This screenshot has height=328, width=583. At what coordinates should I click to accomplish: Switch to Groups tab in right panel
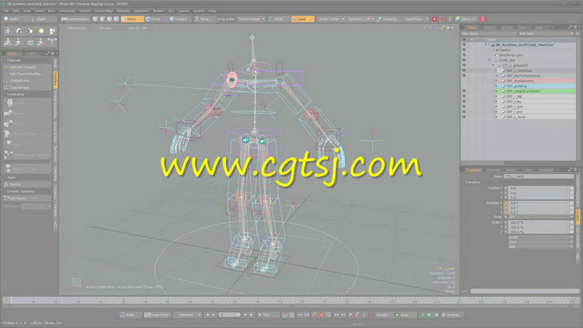[506, 28]
